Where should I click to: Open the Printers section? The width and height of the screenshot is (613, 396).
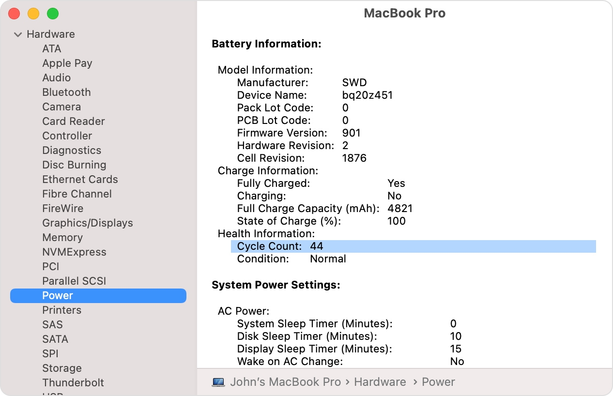coord(61,310)
